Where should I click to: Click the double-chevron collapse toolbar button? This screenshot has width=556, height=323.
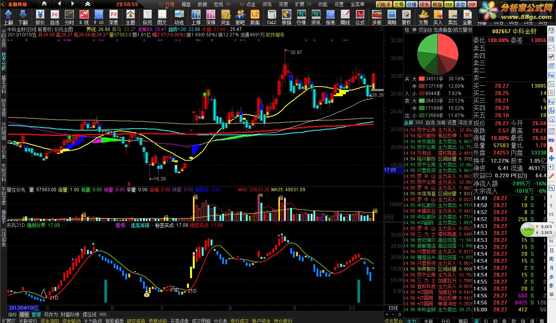point(88,4)
